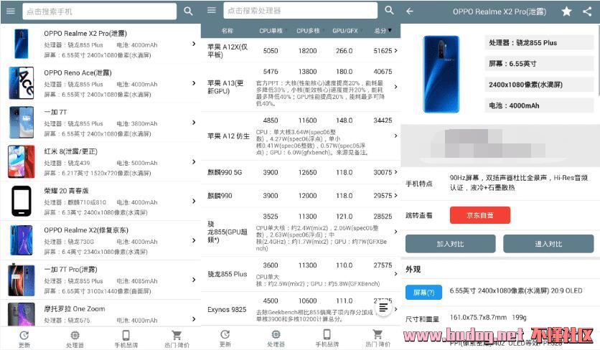Open 一加 7T phone thumbnail
600x350 pixels.
pos(22,123)
